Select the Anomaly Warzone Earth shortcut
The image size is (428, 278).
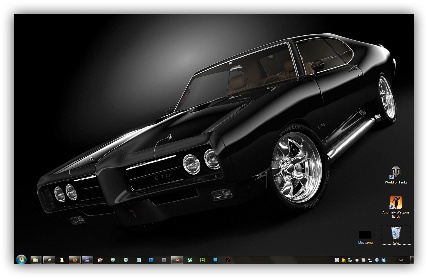tap(396, 206)
